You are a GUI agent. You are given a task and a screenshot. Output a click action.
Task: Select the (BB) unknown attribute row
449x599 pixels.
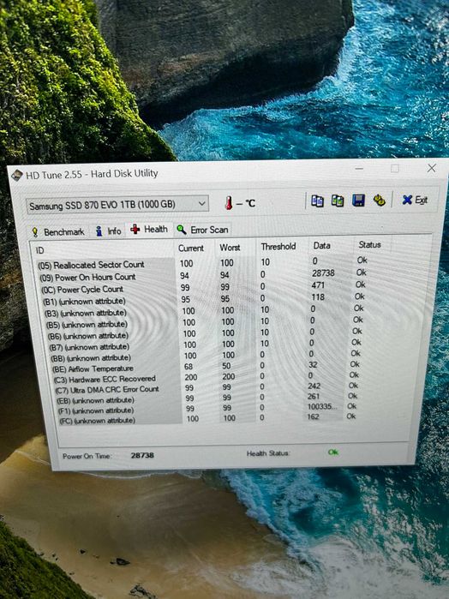pyautogui.click(x=205, y=356)
